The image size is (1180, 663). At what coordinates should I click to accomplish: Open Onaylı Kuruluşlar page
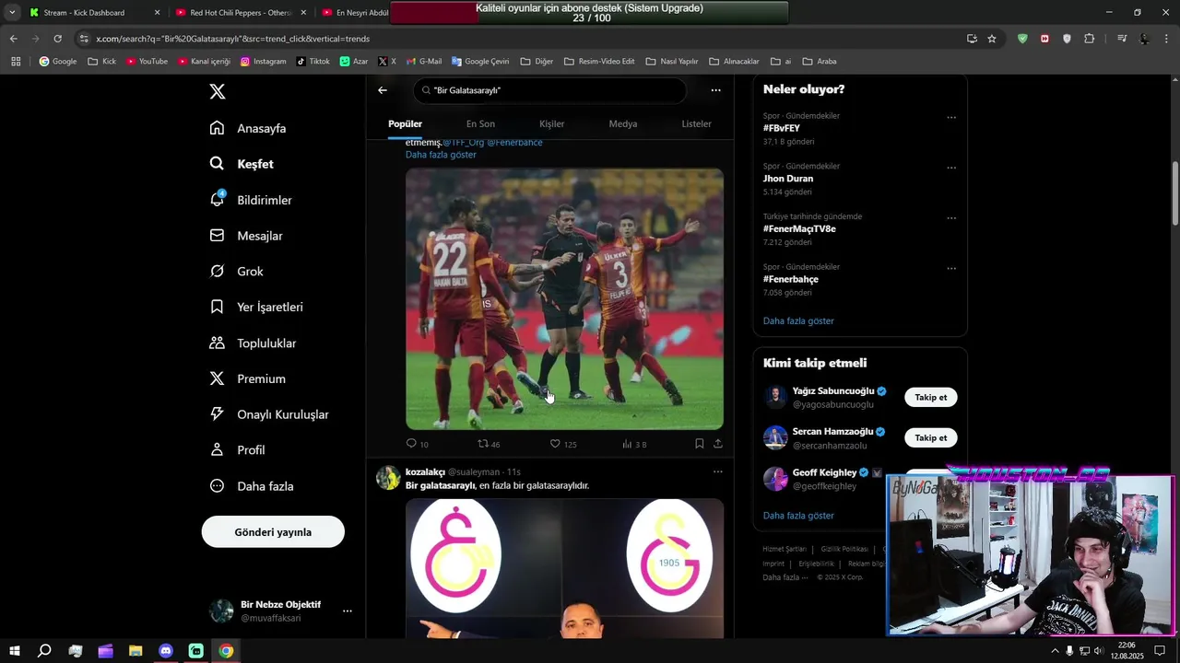pos(269,414)
